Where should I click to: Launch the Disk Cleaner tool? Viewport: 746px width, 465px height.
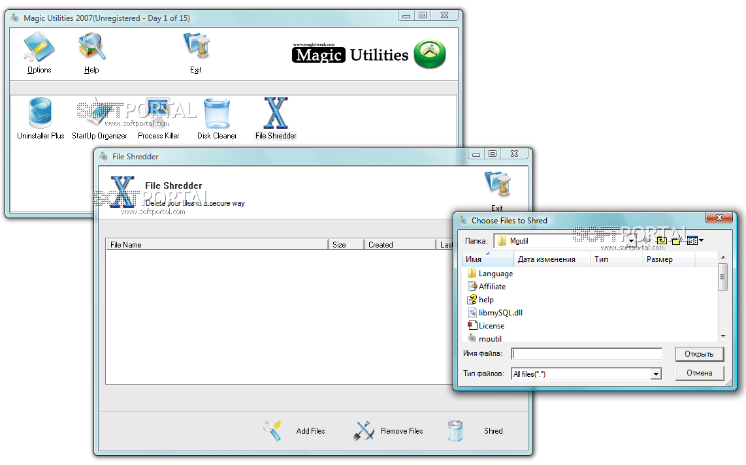(x=217, y=119)
